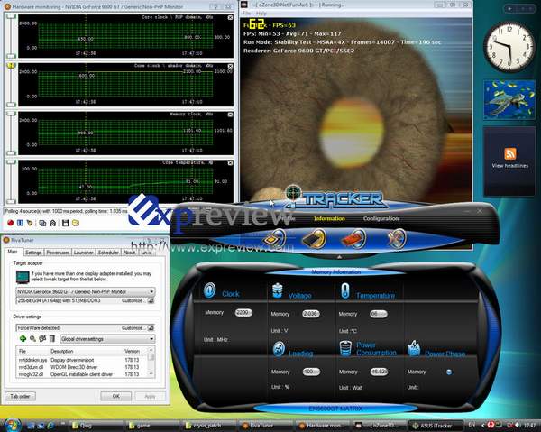
Task: Click the wizard icon next to the magnifier in RivaTuner
Action: point(42,338)
